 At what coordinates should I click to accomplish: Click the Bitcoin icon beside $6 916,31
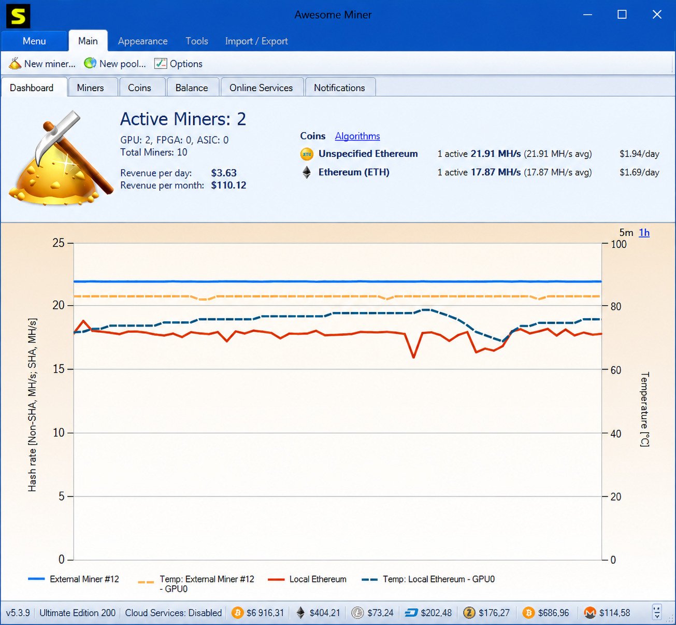tap(237, 613)
